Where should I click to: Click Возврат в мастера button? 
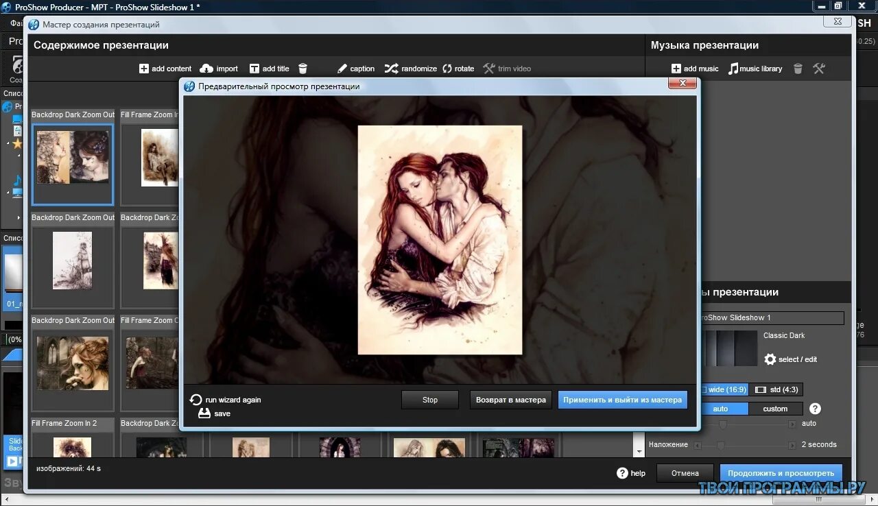511,400
